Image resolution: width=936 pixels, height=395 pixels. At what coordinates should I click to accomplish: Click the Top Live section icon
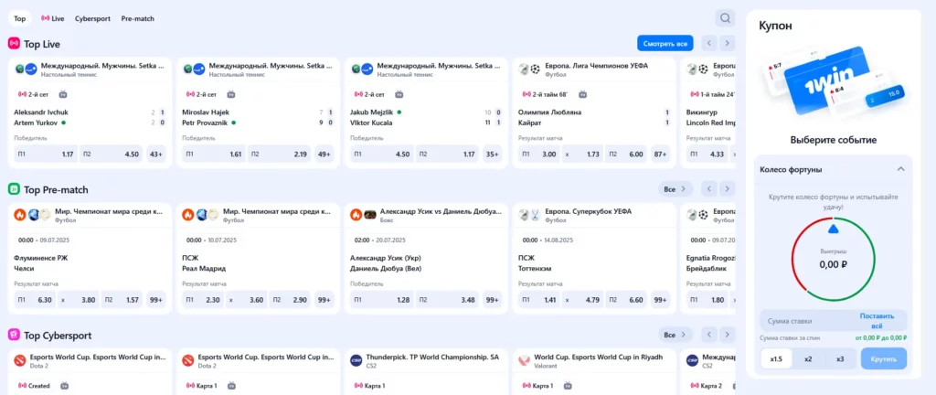pos(15,43)
